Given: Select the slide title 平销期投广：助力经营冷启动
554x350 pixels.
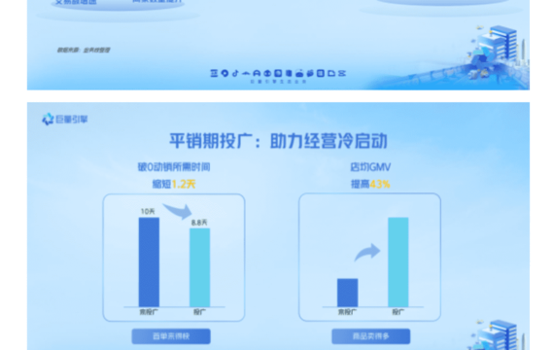Looking at the screenshot, I should [x=278, y=141].
